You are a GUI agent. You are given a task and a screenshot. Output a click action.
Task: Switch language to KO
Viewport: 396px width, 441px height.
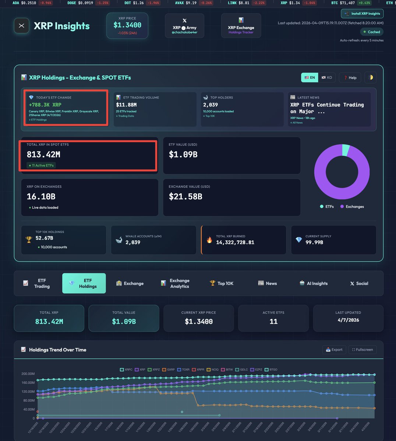coord(327,78)
